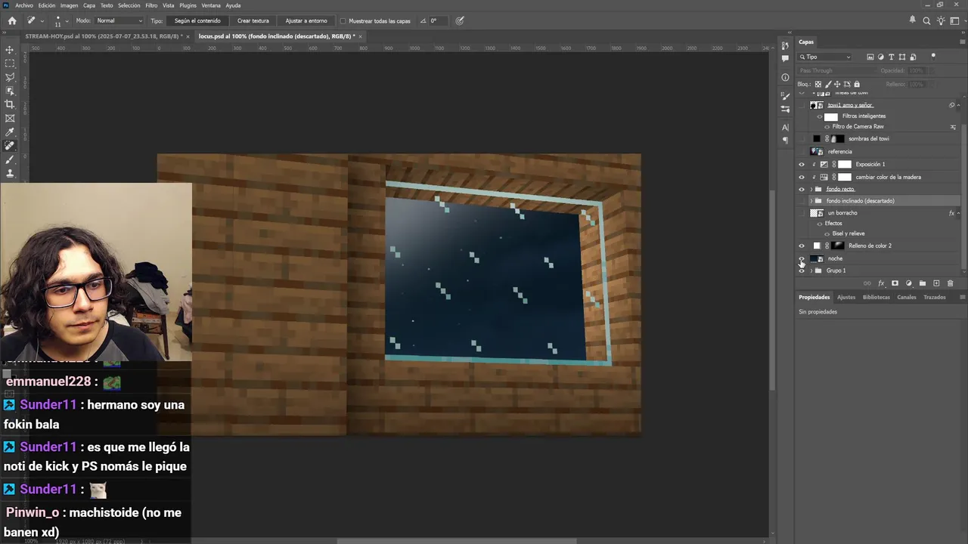Filter layers by pixel layer icon
The height and width of the screenshot is (544, 968).
tap(870, 57)
